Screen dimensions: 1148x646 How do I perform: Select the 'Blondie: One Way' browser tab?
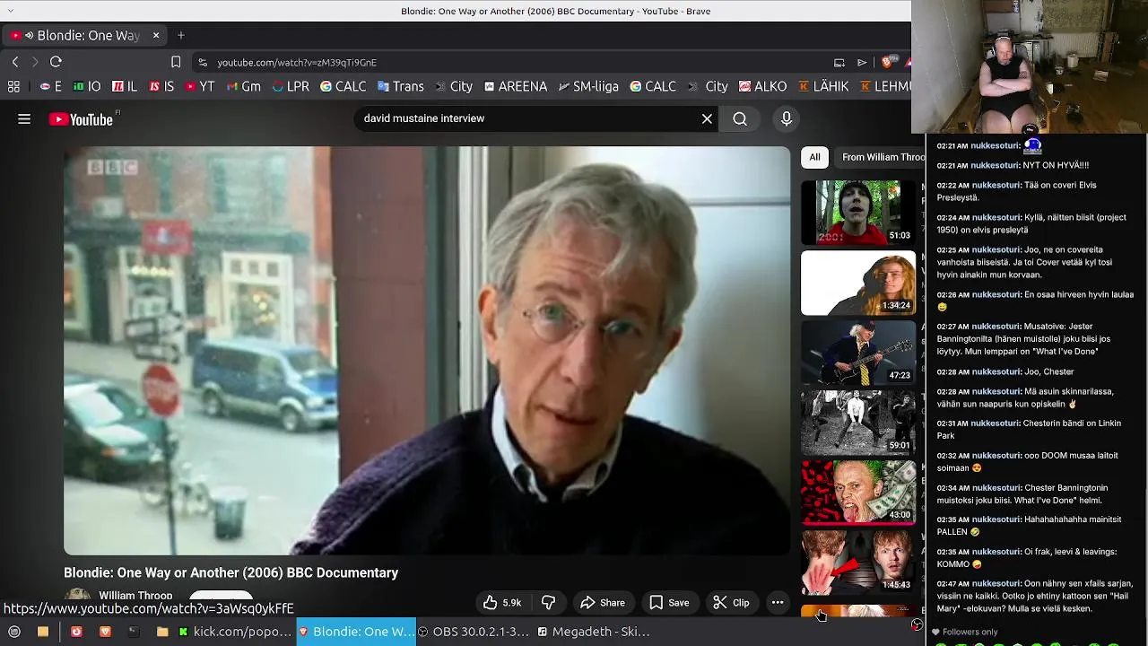click(85, 35)
